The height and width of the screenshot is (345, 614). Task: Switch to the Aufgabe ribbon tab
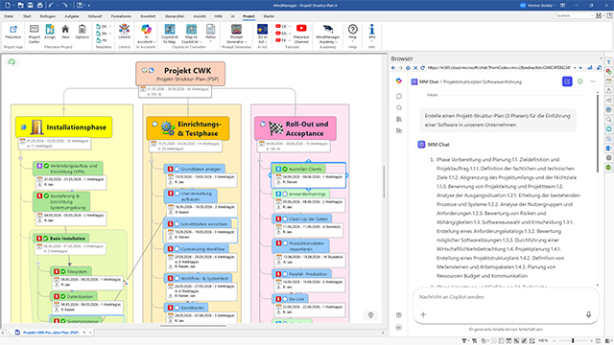72,16
